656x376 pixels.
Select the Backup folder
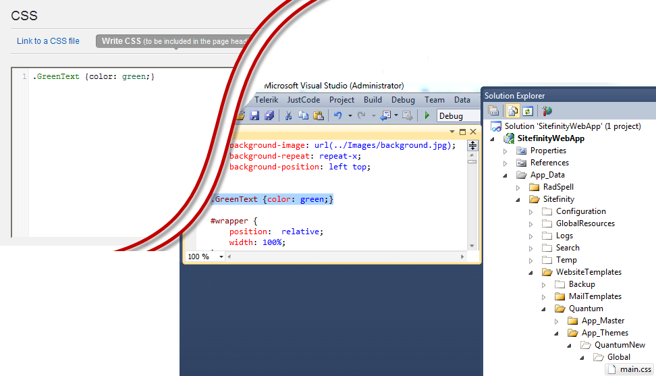582,284
